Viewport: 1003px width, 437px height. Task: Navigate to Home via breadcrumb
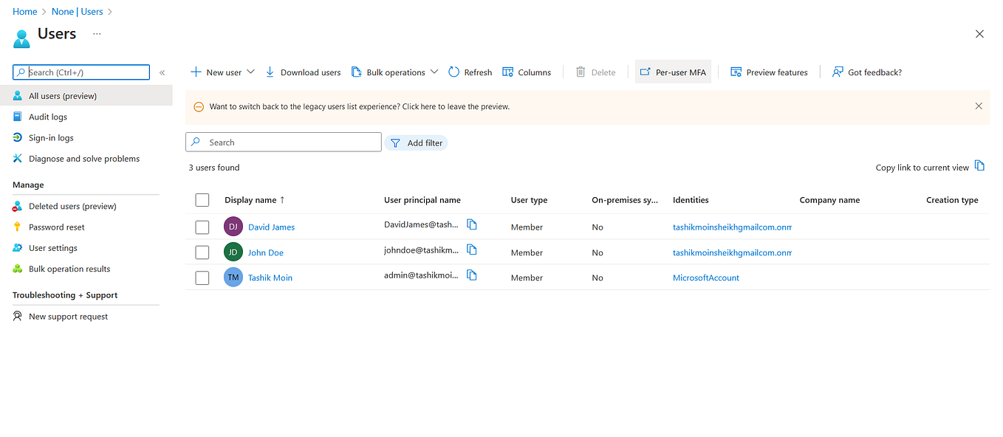click(x=24, y=11)
